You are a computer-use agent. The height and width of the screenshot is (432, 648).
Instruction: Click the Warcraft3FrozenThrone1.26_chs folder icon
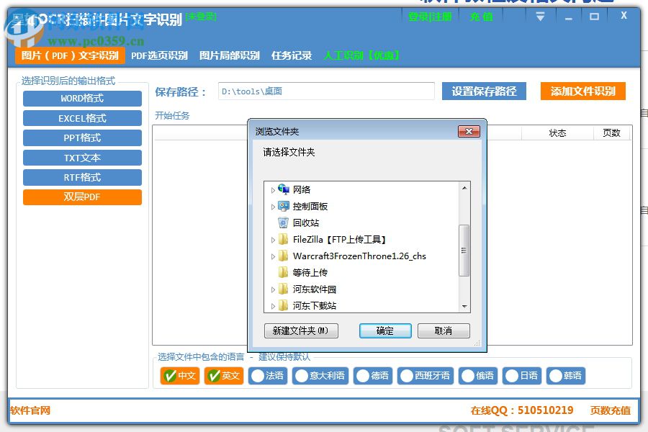coord(283,256)
